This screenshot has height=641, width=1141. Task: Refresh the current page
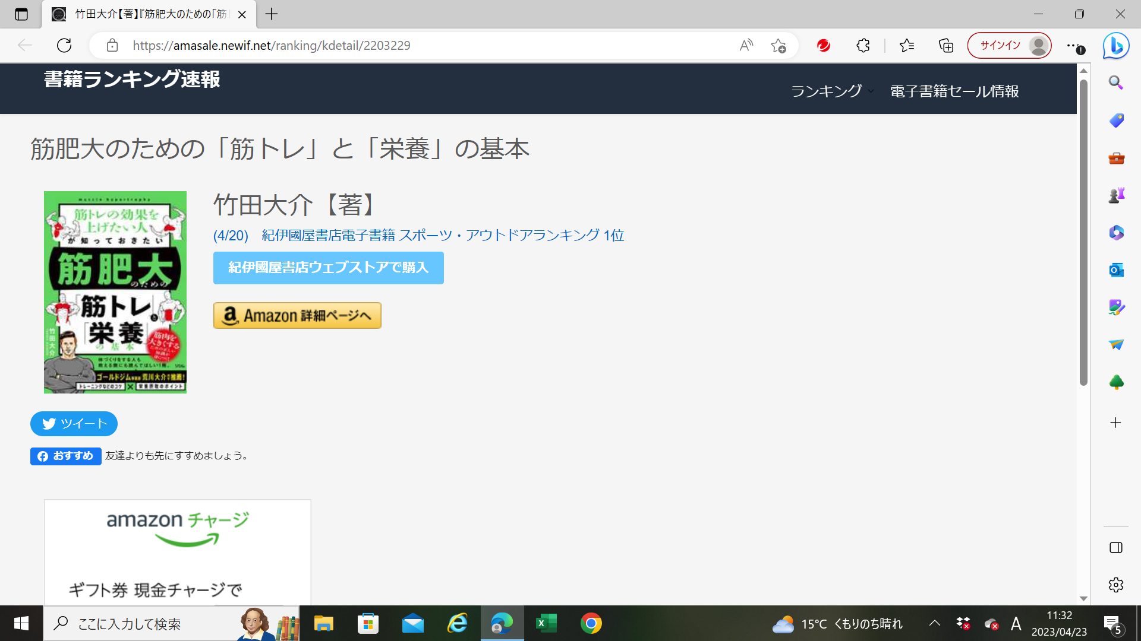[64, 45]
